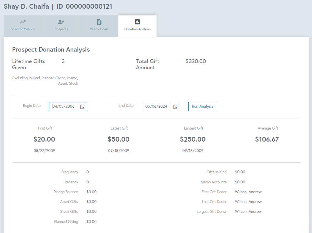Click the End Date input field
The image size is (312, 233).
pyautogui.click(x=156, y=106)
